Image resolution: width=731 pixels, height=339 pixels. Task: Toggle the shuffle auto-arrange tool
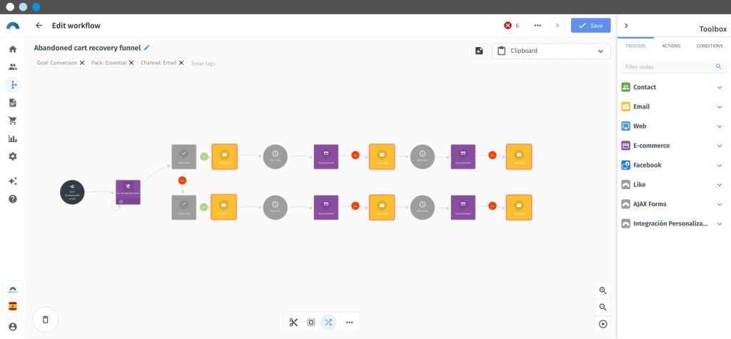pos(328,322)
